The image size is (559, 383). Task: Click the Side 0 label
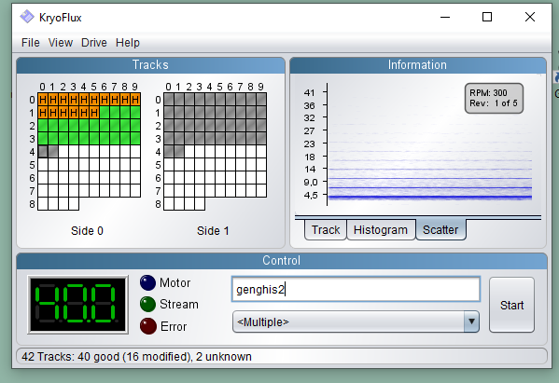tap(87, 231)
